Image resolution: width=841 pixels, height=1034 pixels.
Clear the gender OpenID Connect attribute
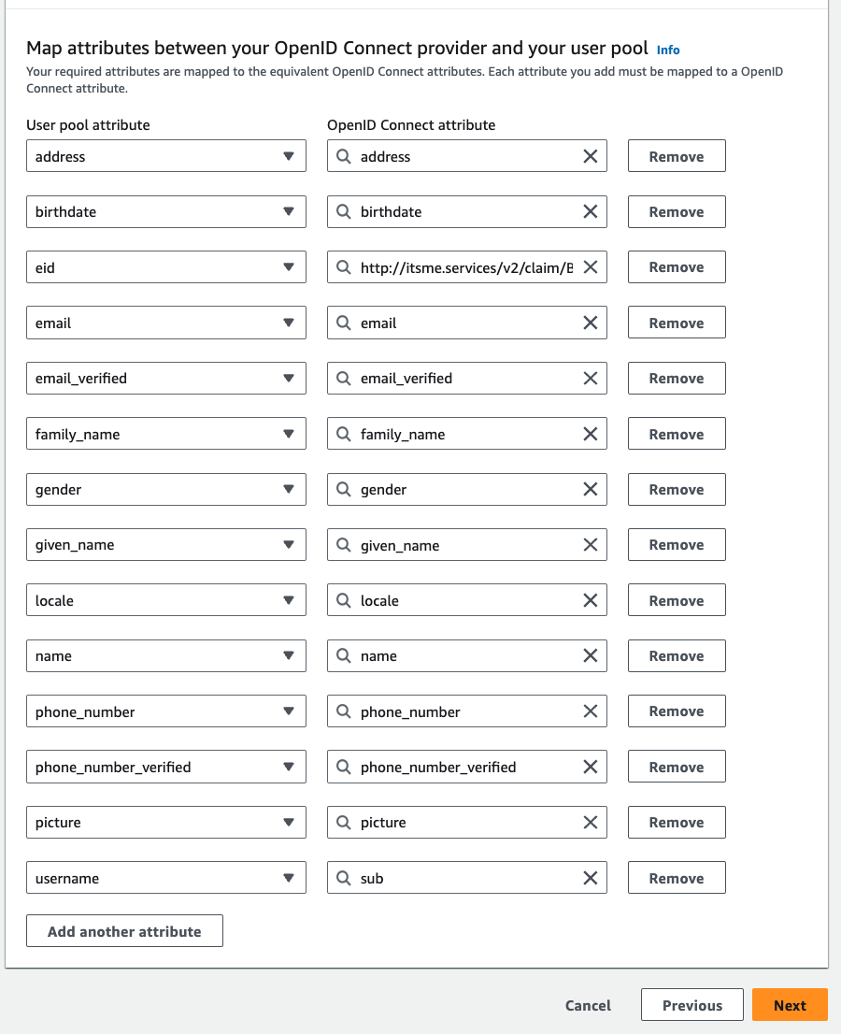(x=590, y=489)
